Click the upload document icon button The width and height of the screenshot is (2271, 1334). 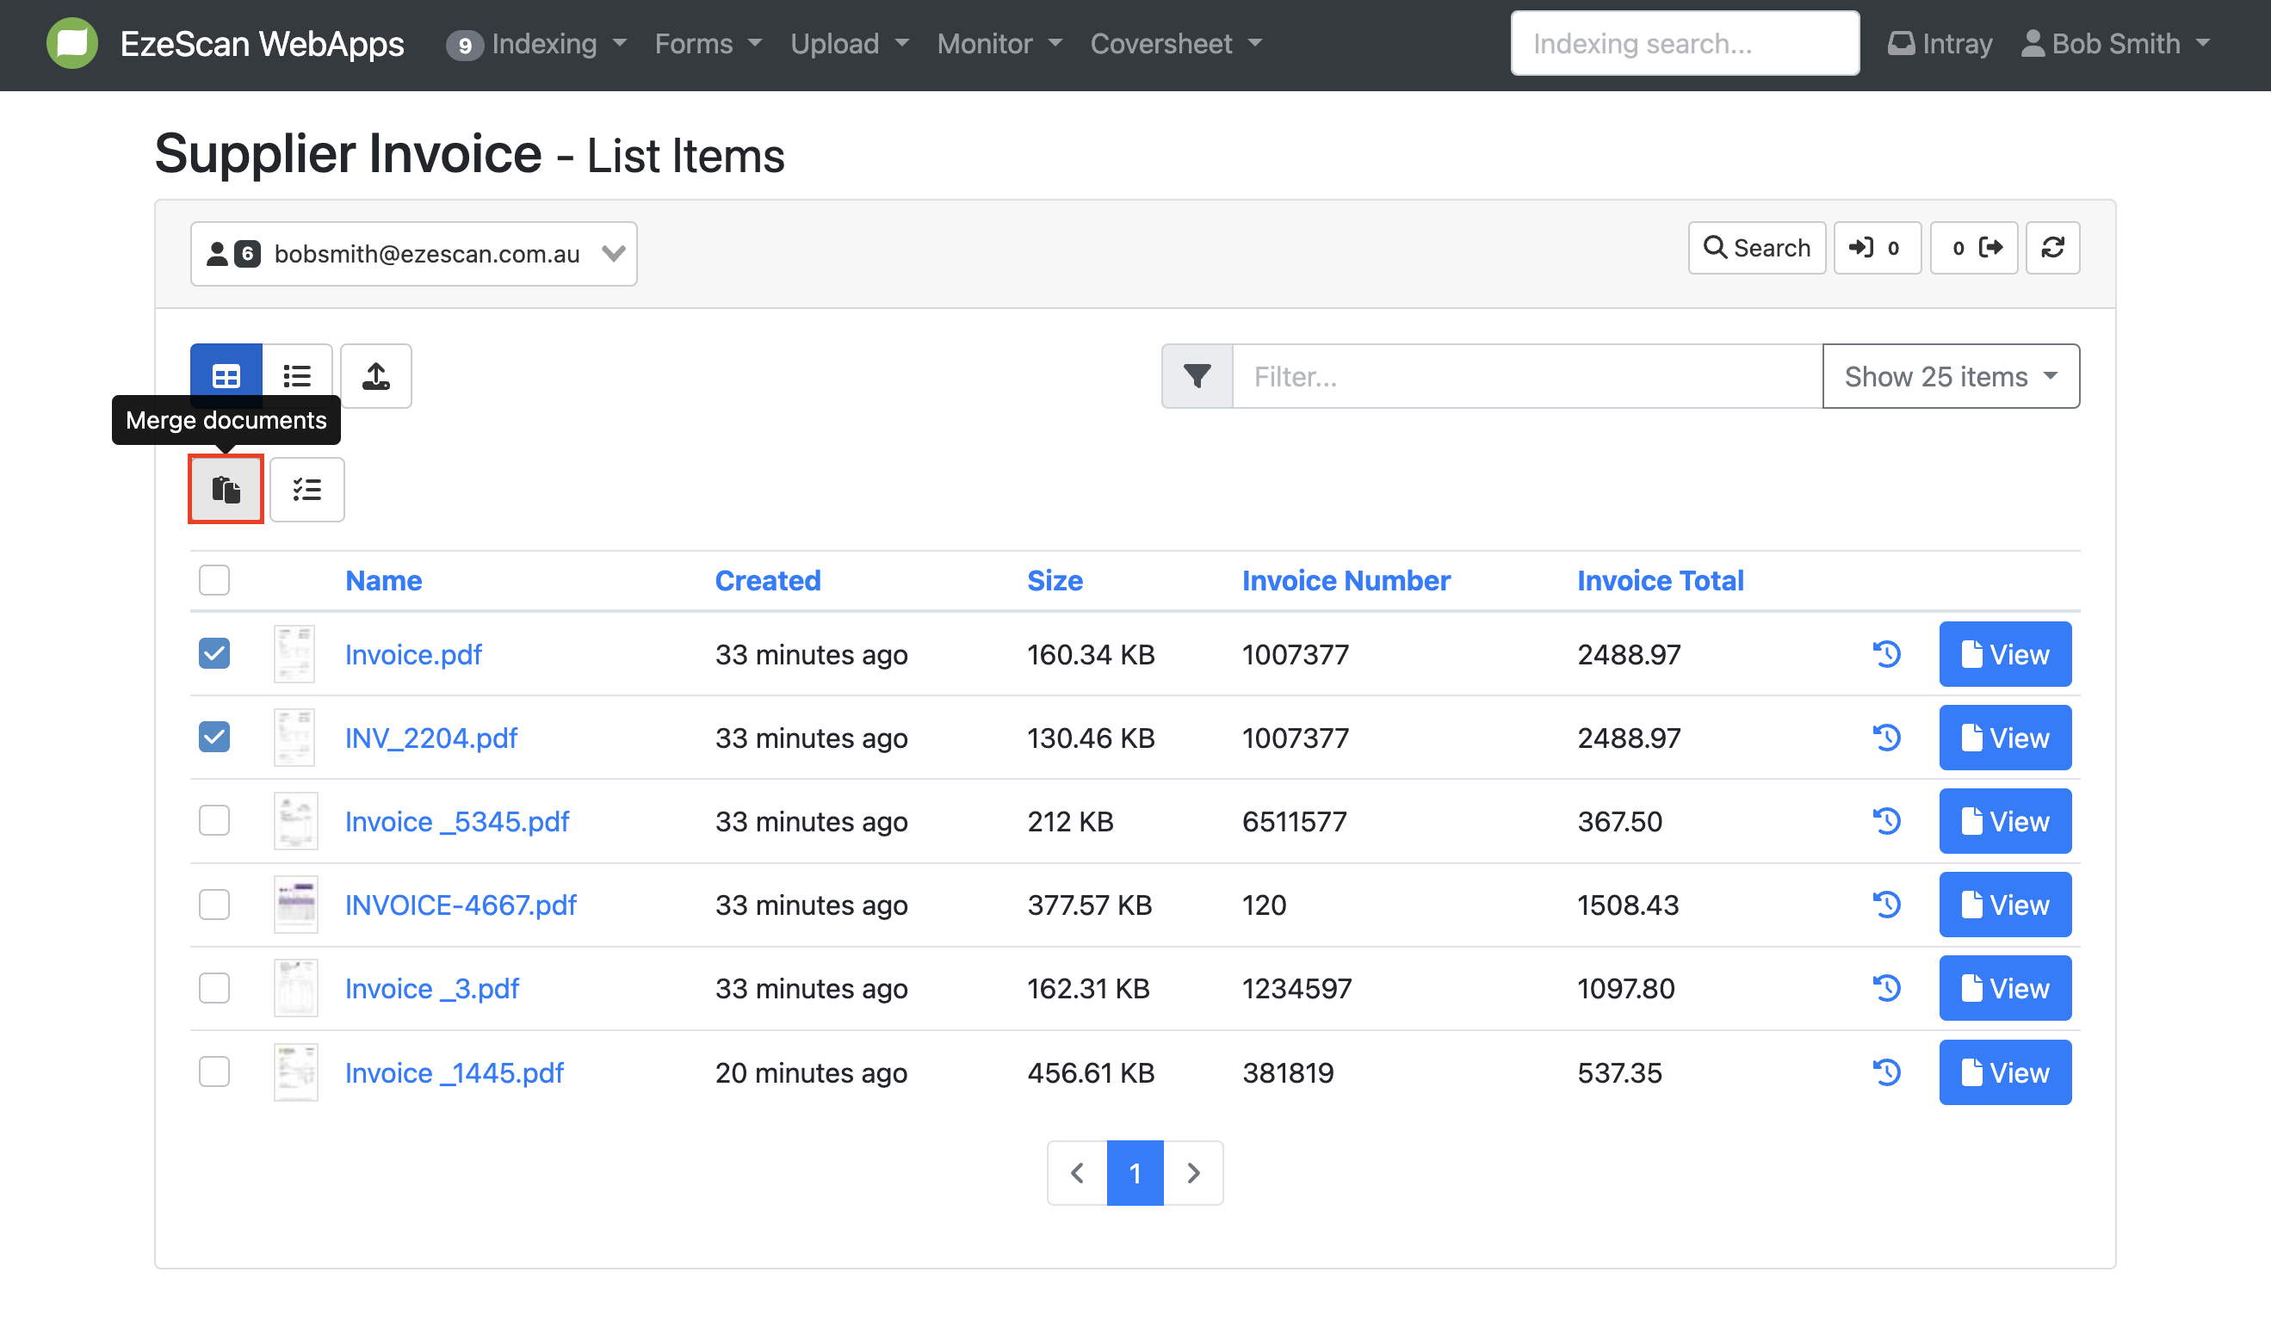coord(376,375)
